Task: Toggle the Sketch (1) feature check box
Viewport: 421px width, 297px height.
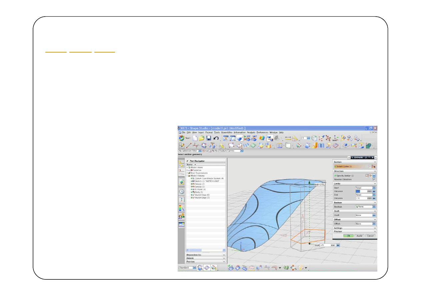Action: (x=192, y=181)
